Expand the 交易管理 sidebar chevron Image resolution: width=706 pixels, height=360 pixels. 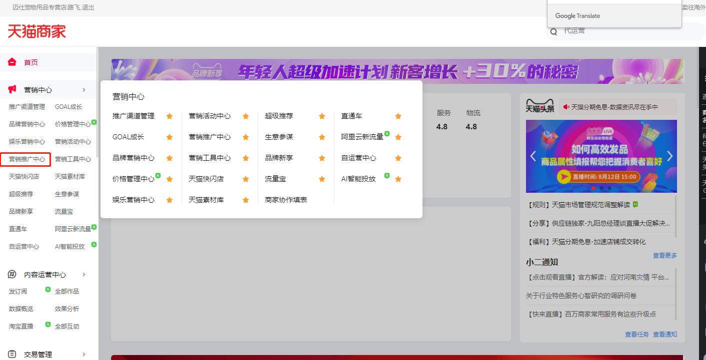pos(84,355)
